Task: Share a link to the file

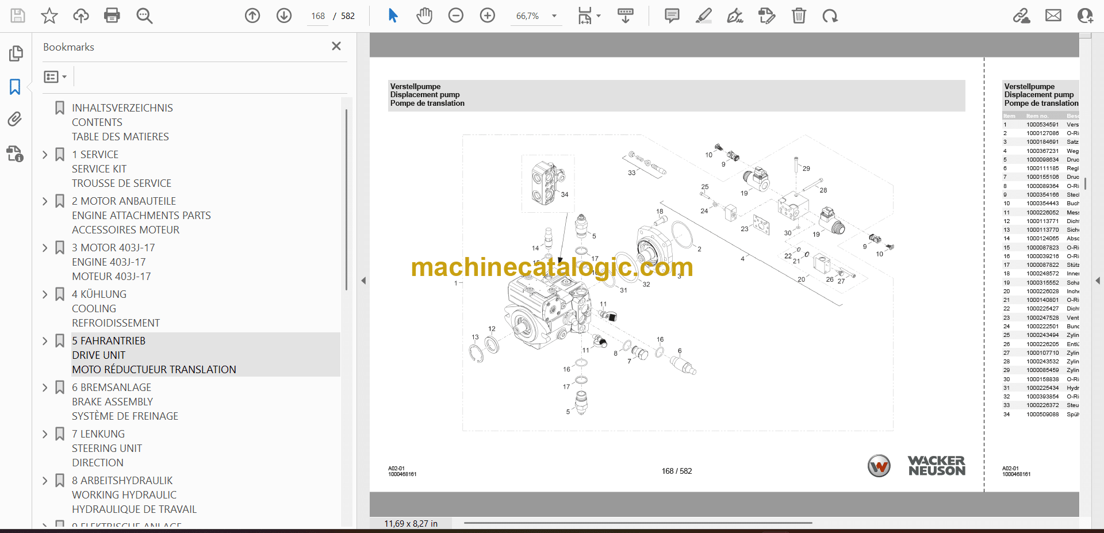Action: pos(1022,16)
